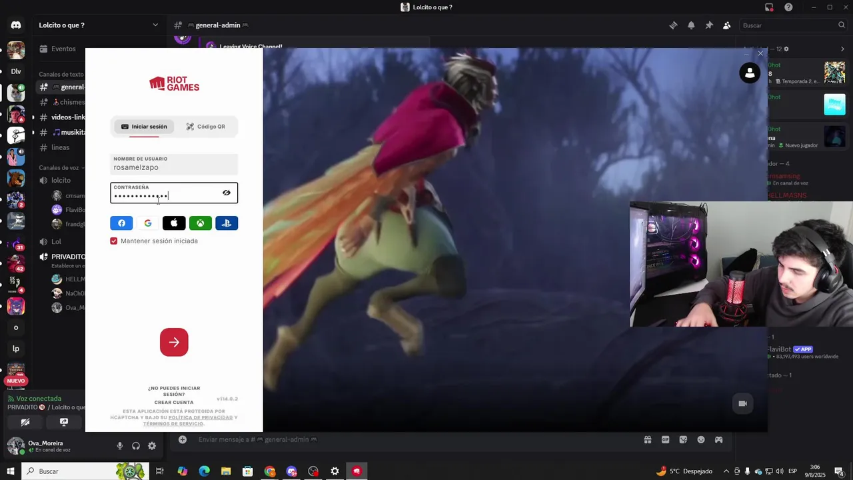The width and height of the screenshot is (853, 480).
Task: Open Discord user settings gear
Action: pos(152,446)
